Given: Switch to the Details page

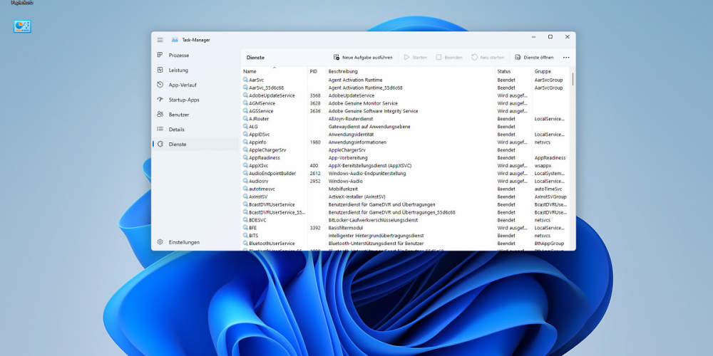Looking at the screenshot, I should tap(195, 130).
